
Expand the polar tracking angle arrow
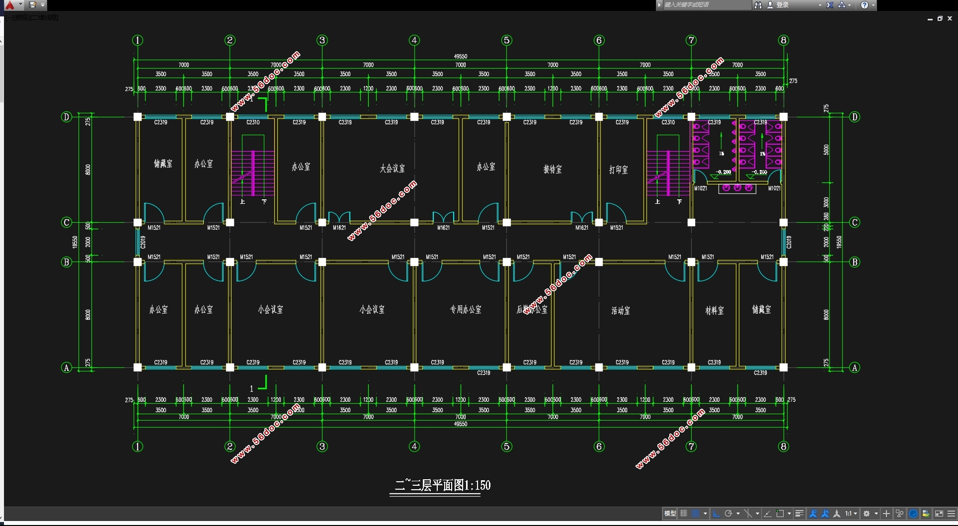pyautogui.click(x=738, y=514)
